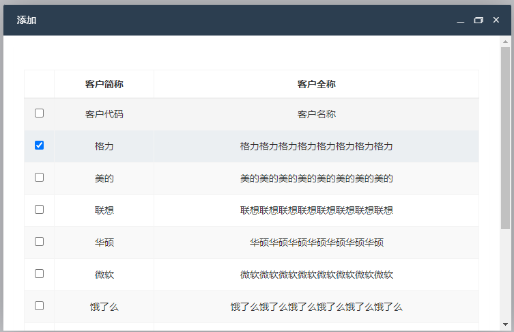Check the 饿了么 row checkbox
The height and width of the screenshot is (332, 514).
tap(40, 306)
